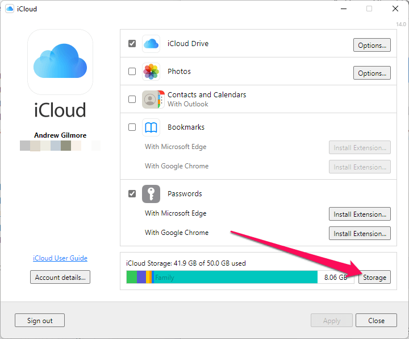Uncheck the Passwords checkbox

[132, 194]
